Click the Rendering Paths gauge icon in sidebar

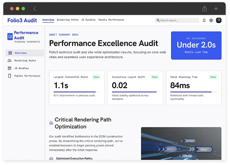pos(10,60)
